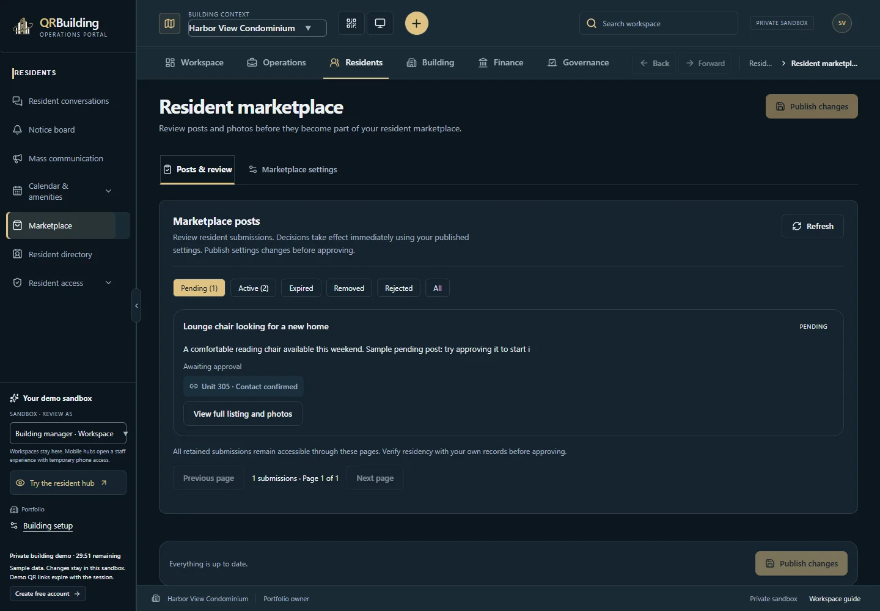Open Resident conversations in the sidebar

(68, 101)
